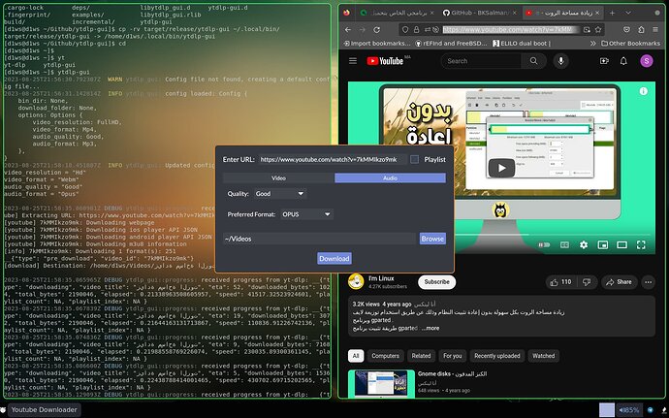The width and height of the screenshot is (669, 418).
Task: Open the YouTube hamburger guide menu
Action: (353, 61)
